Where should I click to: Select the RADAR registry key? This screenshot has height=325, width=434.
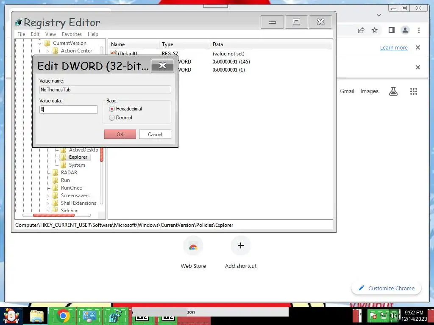point(69,173)
